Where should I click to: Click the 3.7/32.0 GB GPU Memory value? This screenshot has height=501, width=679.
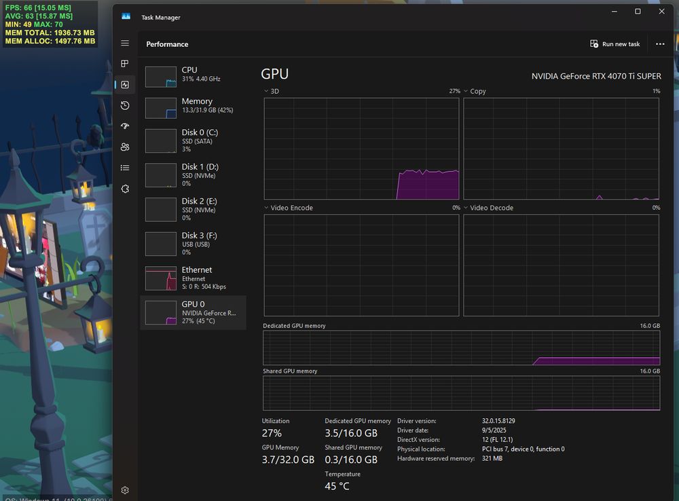click(288, 460)
